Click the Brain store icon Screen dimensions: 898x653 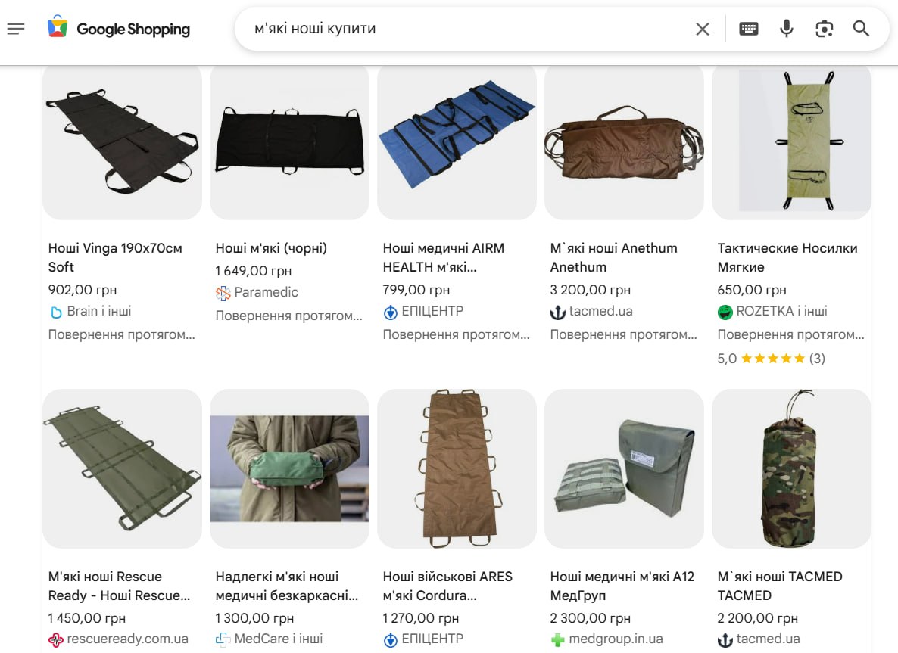(x=55, y=313)
